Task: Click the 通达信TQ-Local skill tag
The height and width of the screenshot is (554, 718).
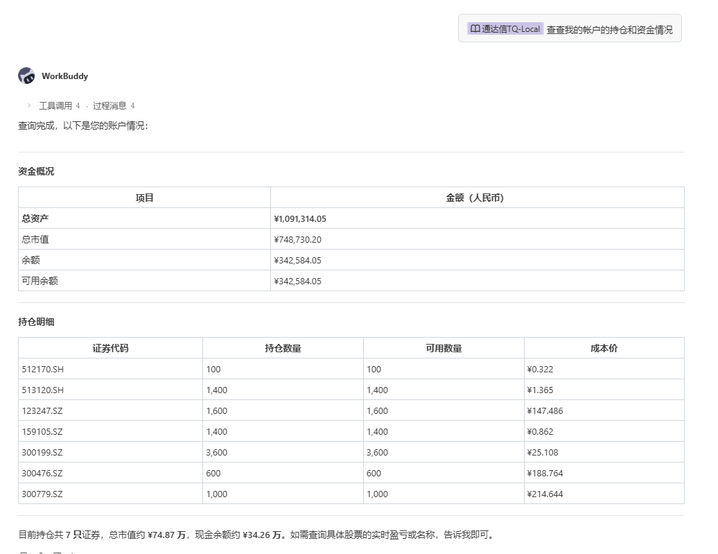Action: [505, 29]
